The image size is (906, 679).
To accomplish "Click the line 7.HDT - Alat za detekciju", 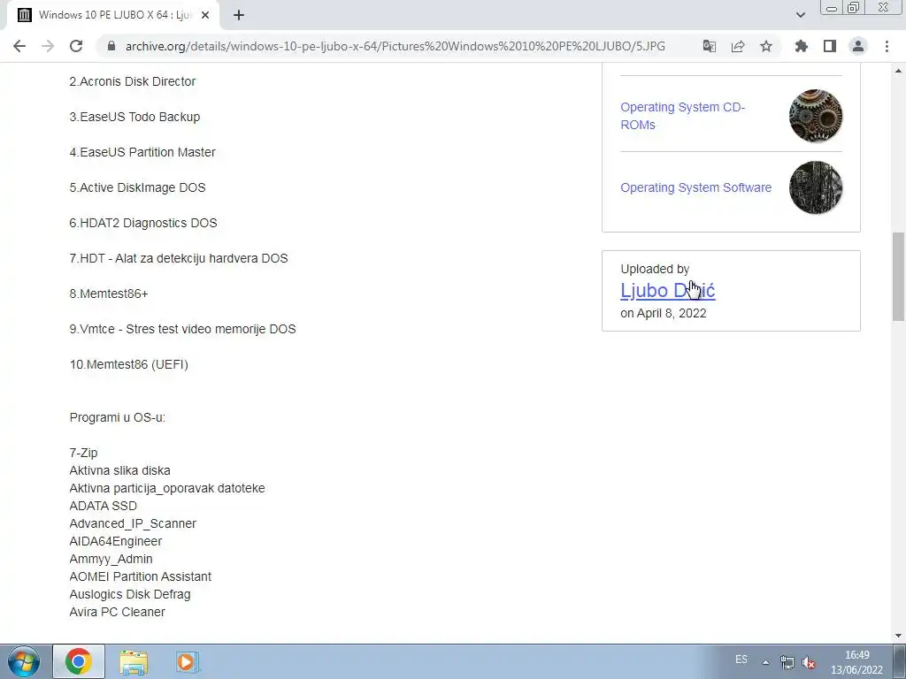I will pos(179,258).
